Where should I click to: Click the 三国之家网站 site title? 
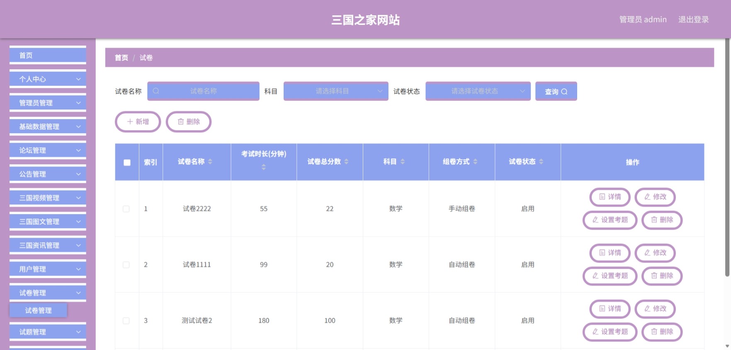point(365,20)
